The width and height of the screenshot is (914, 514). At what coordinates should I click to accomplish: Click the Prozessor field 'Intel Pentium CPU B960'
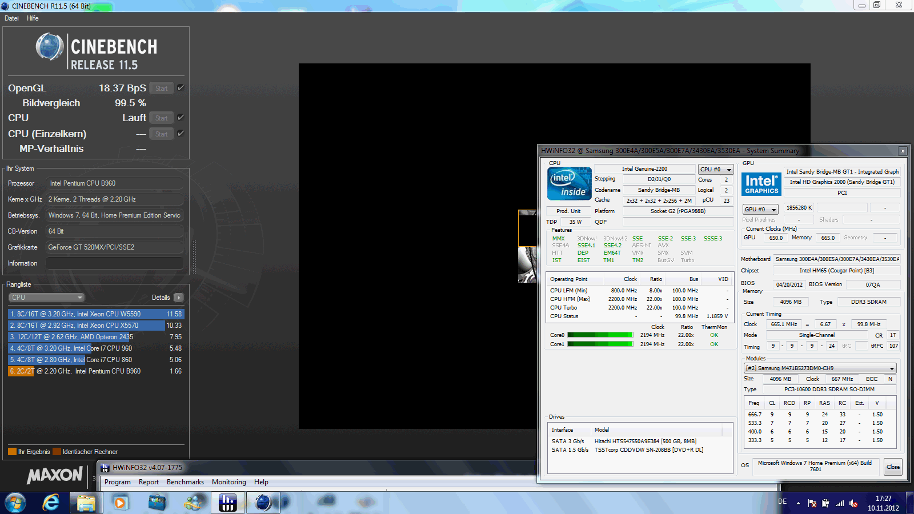point(114,183)
